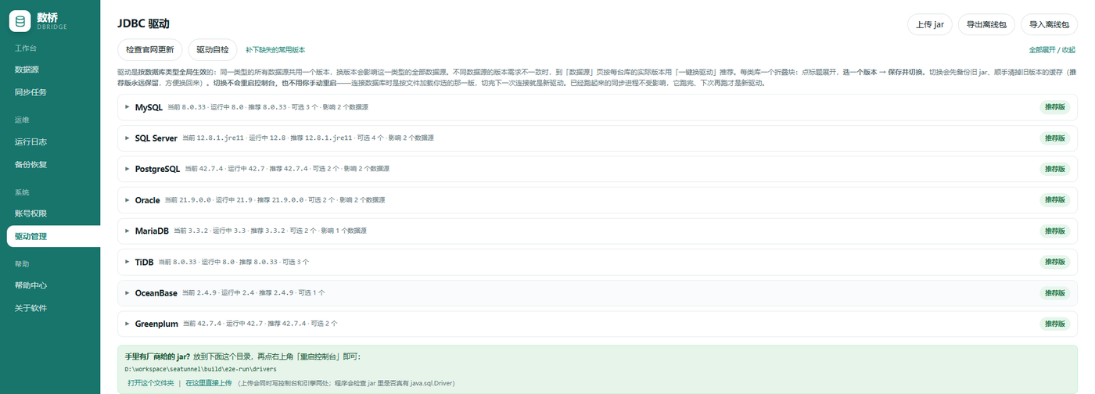Screen dimensions: 1095x394
Task: Click 打开这个文件夹 link
Action: pyautogui.click(x=151, y=383)
